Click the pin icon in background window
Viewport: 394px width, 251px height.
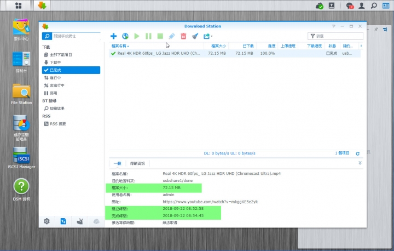[x=376, y=30]
